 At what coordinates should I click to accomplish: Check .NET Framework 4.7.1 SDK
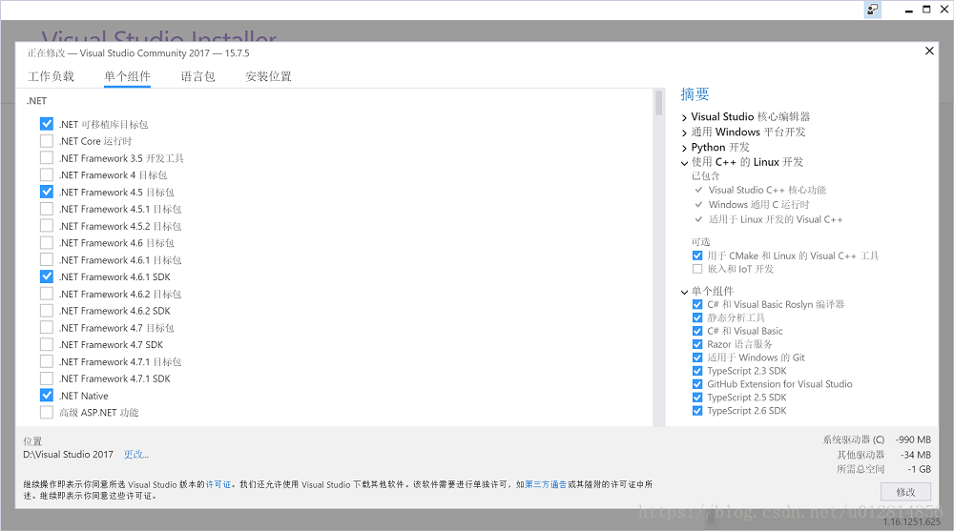tap(46, 378)
